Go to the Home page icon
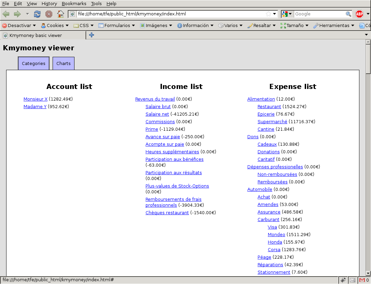Image resolution: width=371 pixels, height=284 pixels. click(x=60, y=14)
